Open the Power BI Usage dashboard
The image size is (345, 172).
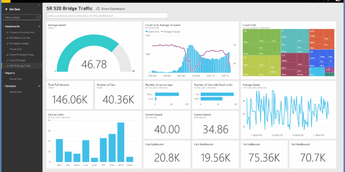pos(18,60)
